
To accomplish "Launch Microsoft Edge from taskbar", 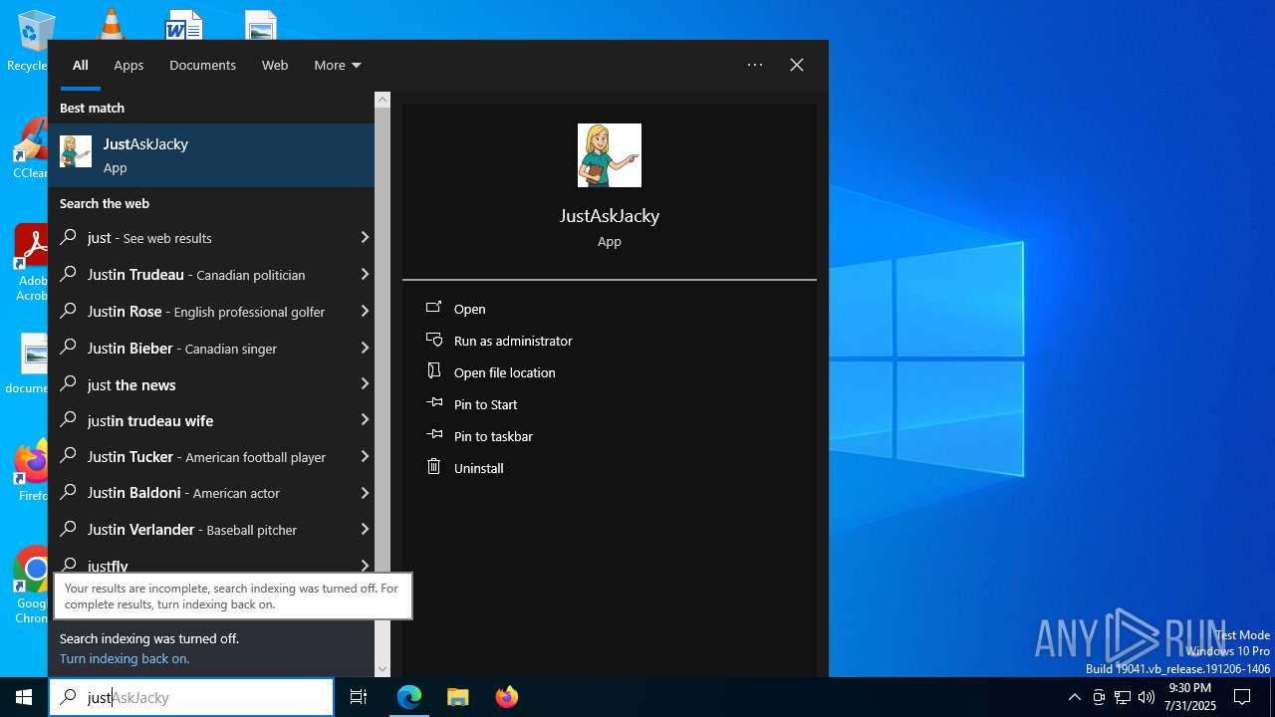I will (409, 697).
